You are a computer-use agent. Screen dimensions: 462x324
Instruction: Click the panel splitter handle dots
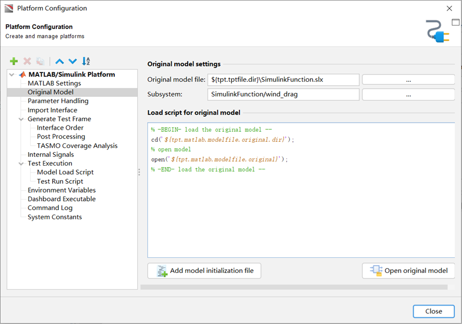139,172
